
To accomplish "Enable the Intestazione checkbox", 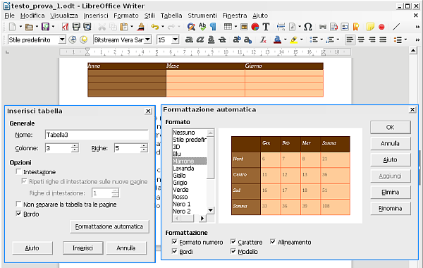I will 18,171.
